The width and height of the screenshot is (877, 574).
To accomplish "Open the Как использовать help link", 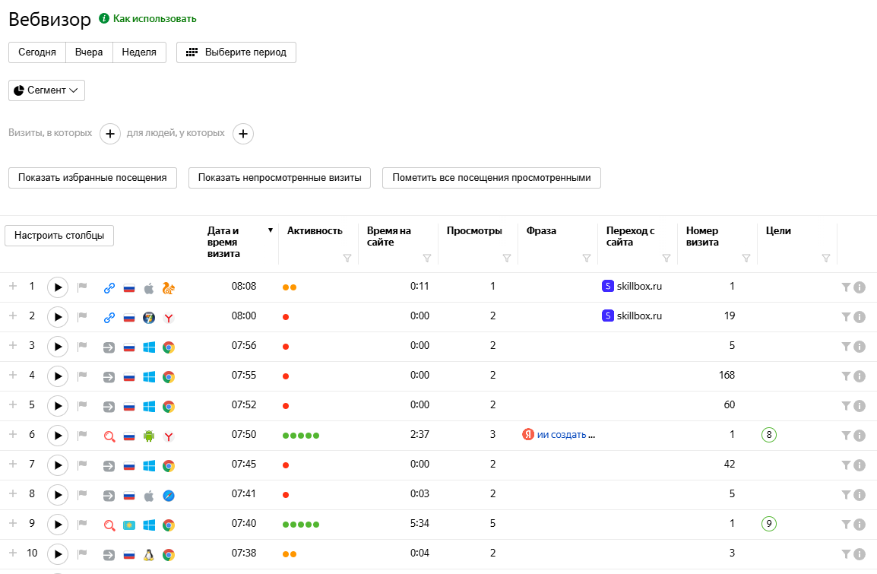I will 147,18.
